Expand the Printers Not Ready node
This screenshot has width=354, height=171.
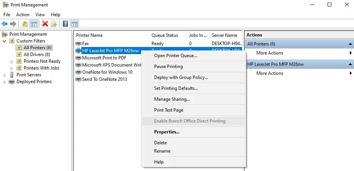12,61
